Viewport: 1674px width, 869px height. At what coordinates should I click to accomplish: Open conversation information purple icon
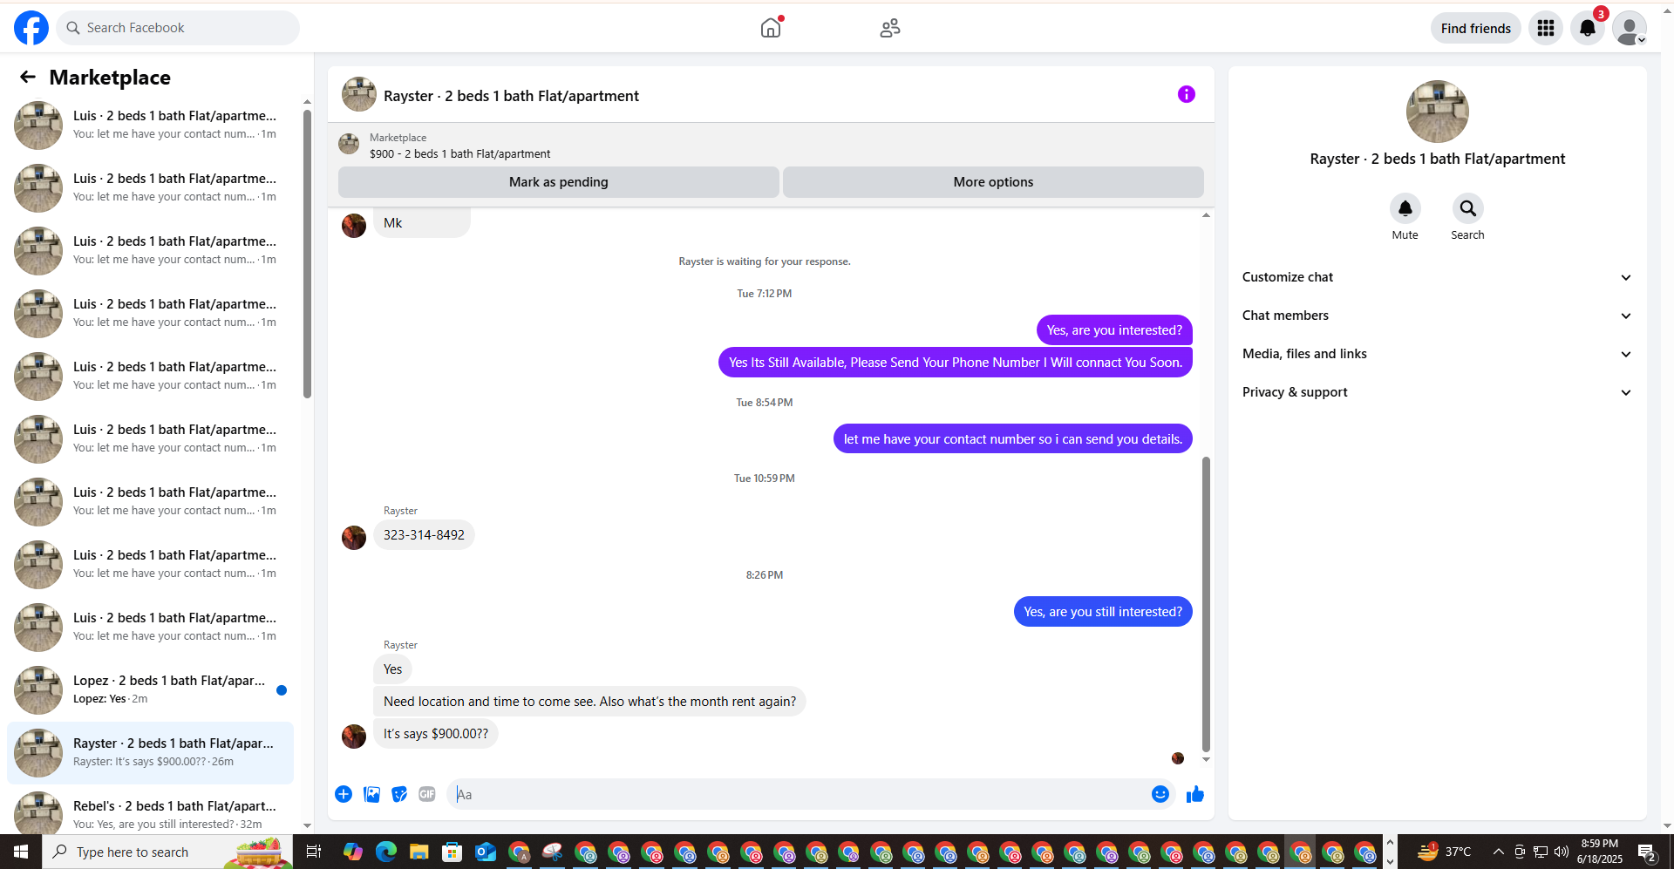1187,94
